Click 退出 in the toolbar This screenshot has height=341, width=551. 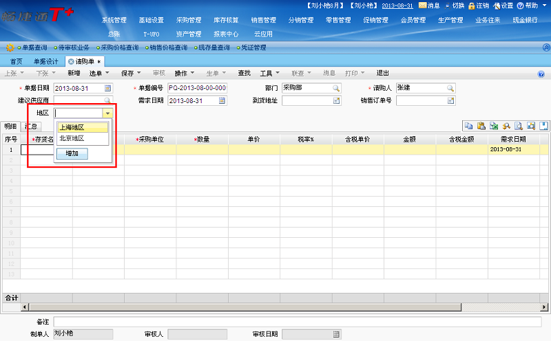pyautogui.click(x=383, y=73)
